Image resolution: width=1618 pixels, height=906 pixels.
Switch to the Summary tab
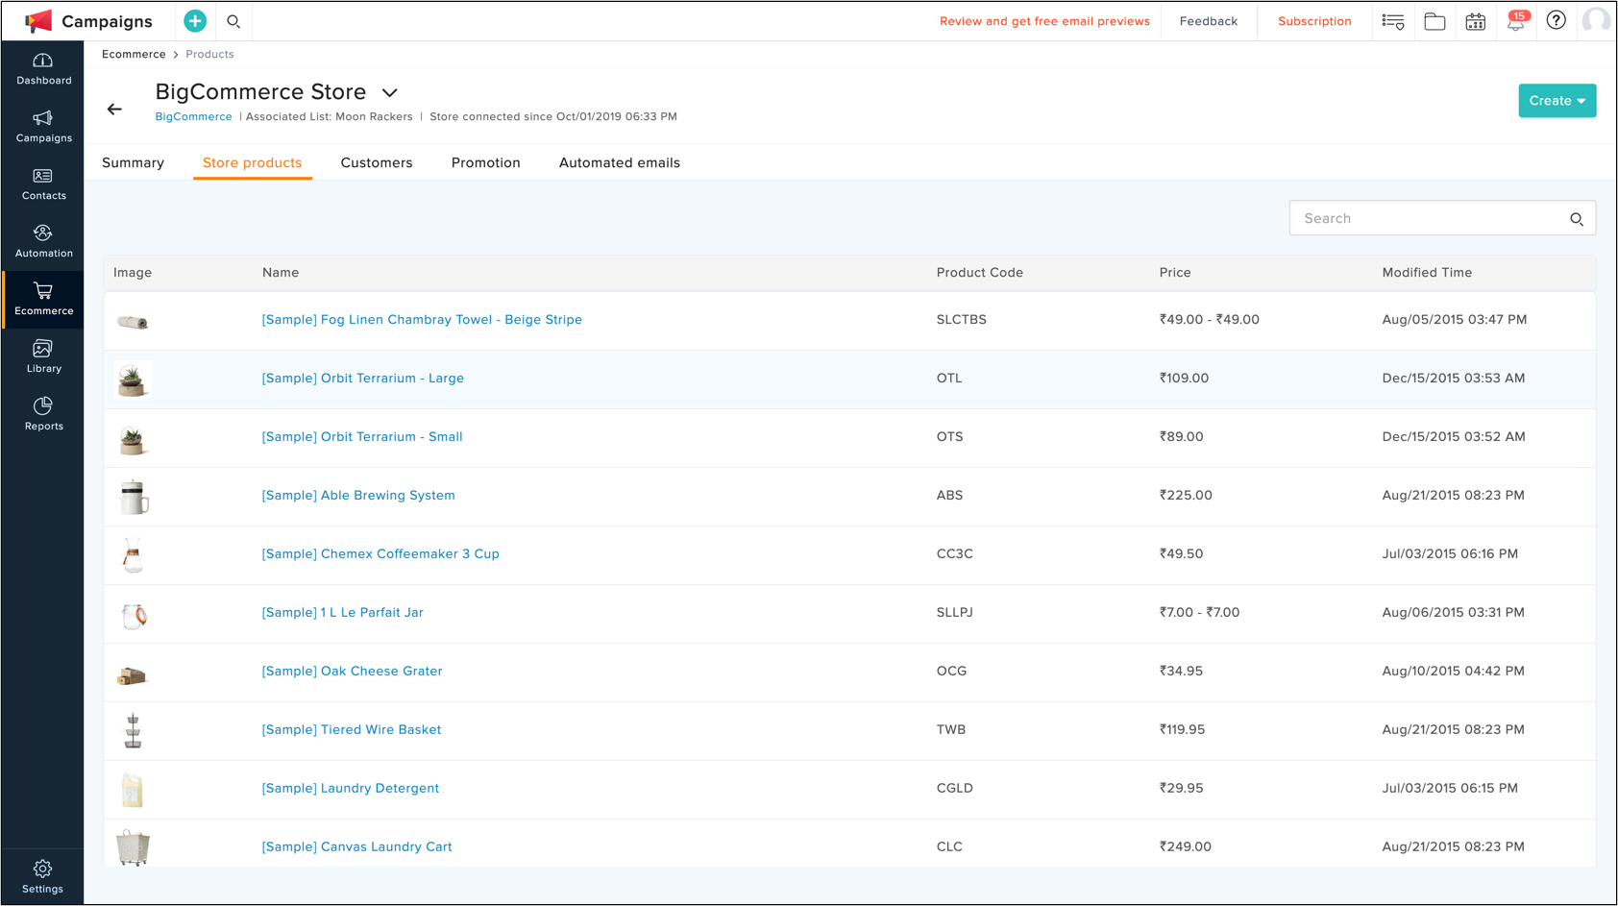coord(133,162)
